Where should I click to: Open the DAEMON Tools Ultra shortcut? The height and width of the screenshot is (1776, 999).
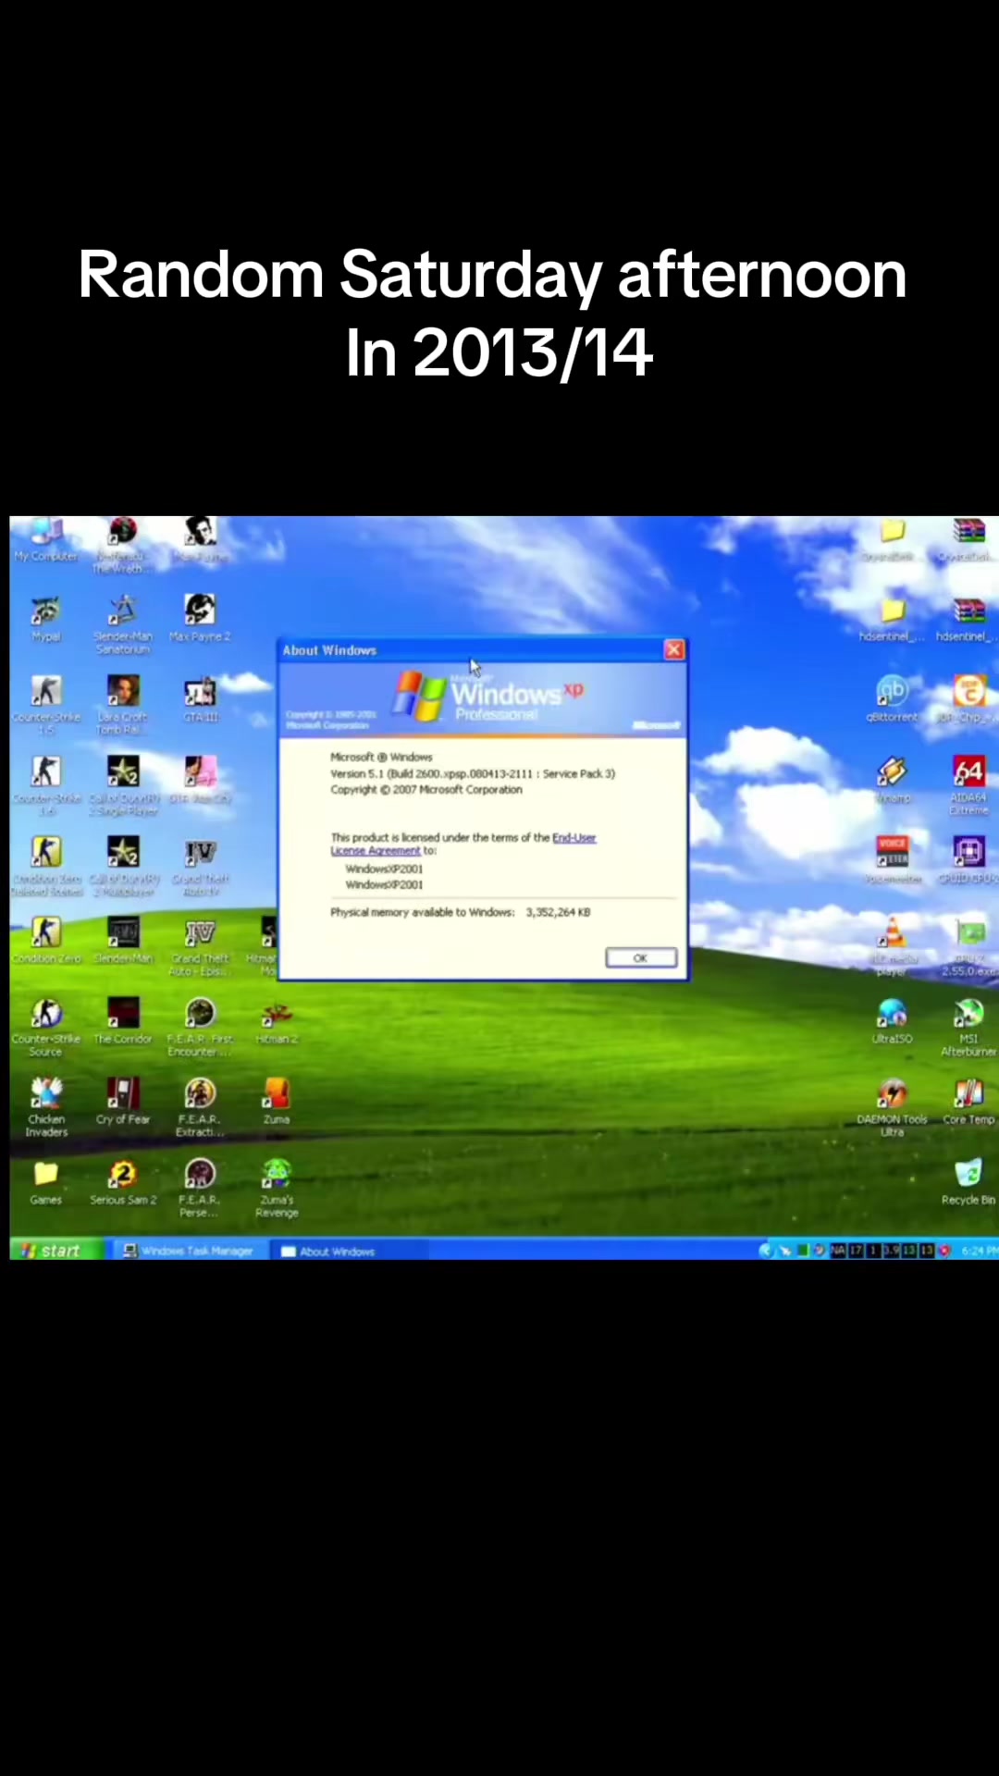[893, 1107]
